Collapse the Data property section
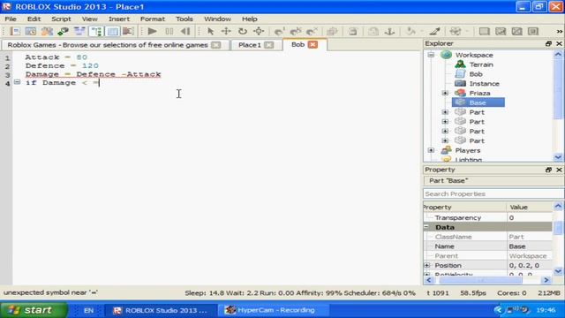Screen dimensions: 565x318 pyautogui.click(x=427, y=227)
